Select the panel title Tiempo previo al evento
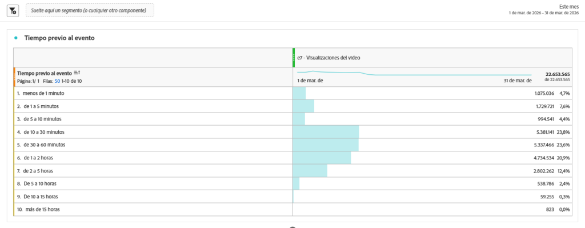This screenshot has height=228, width=585. [59, 38]
